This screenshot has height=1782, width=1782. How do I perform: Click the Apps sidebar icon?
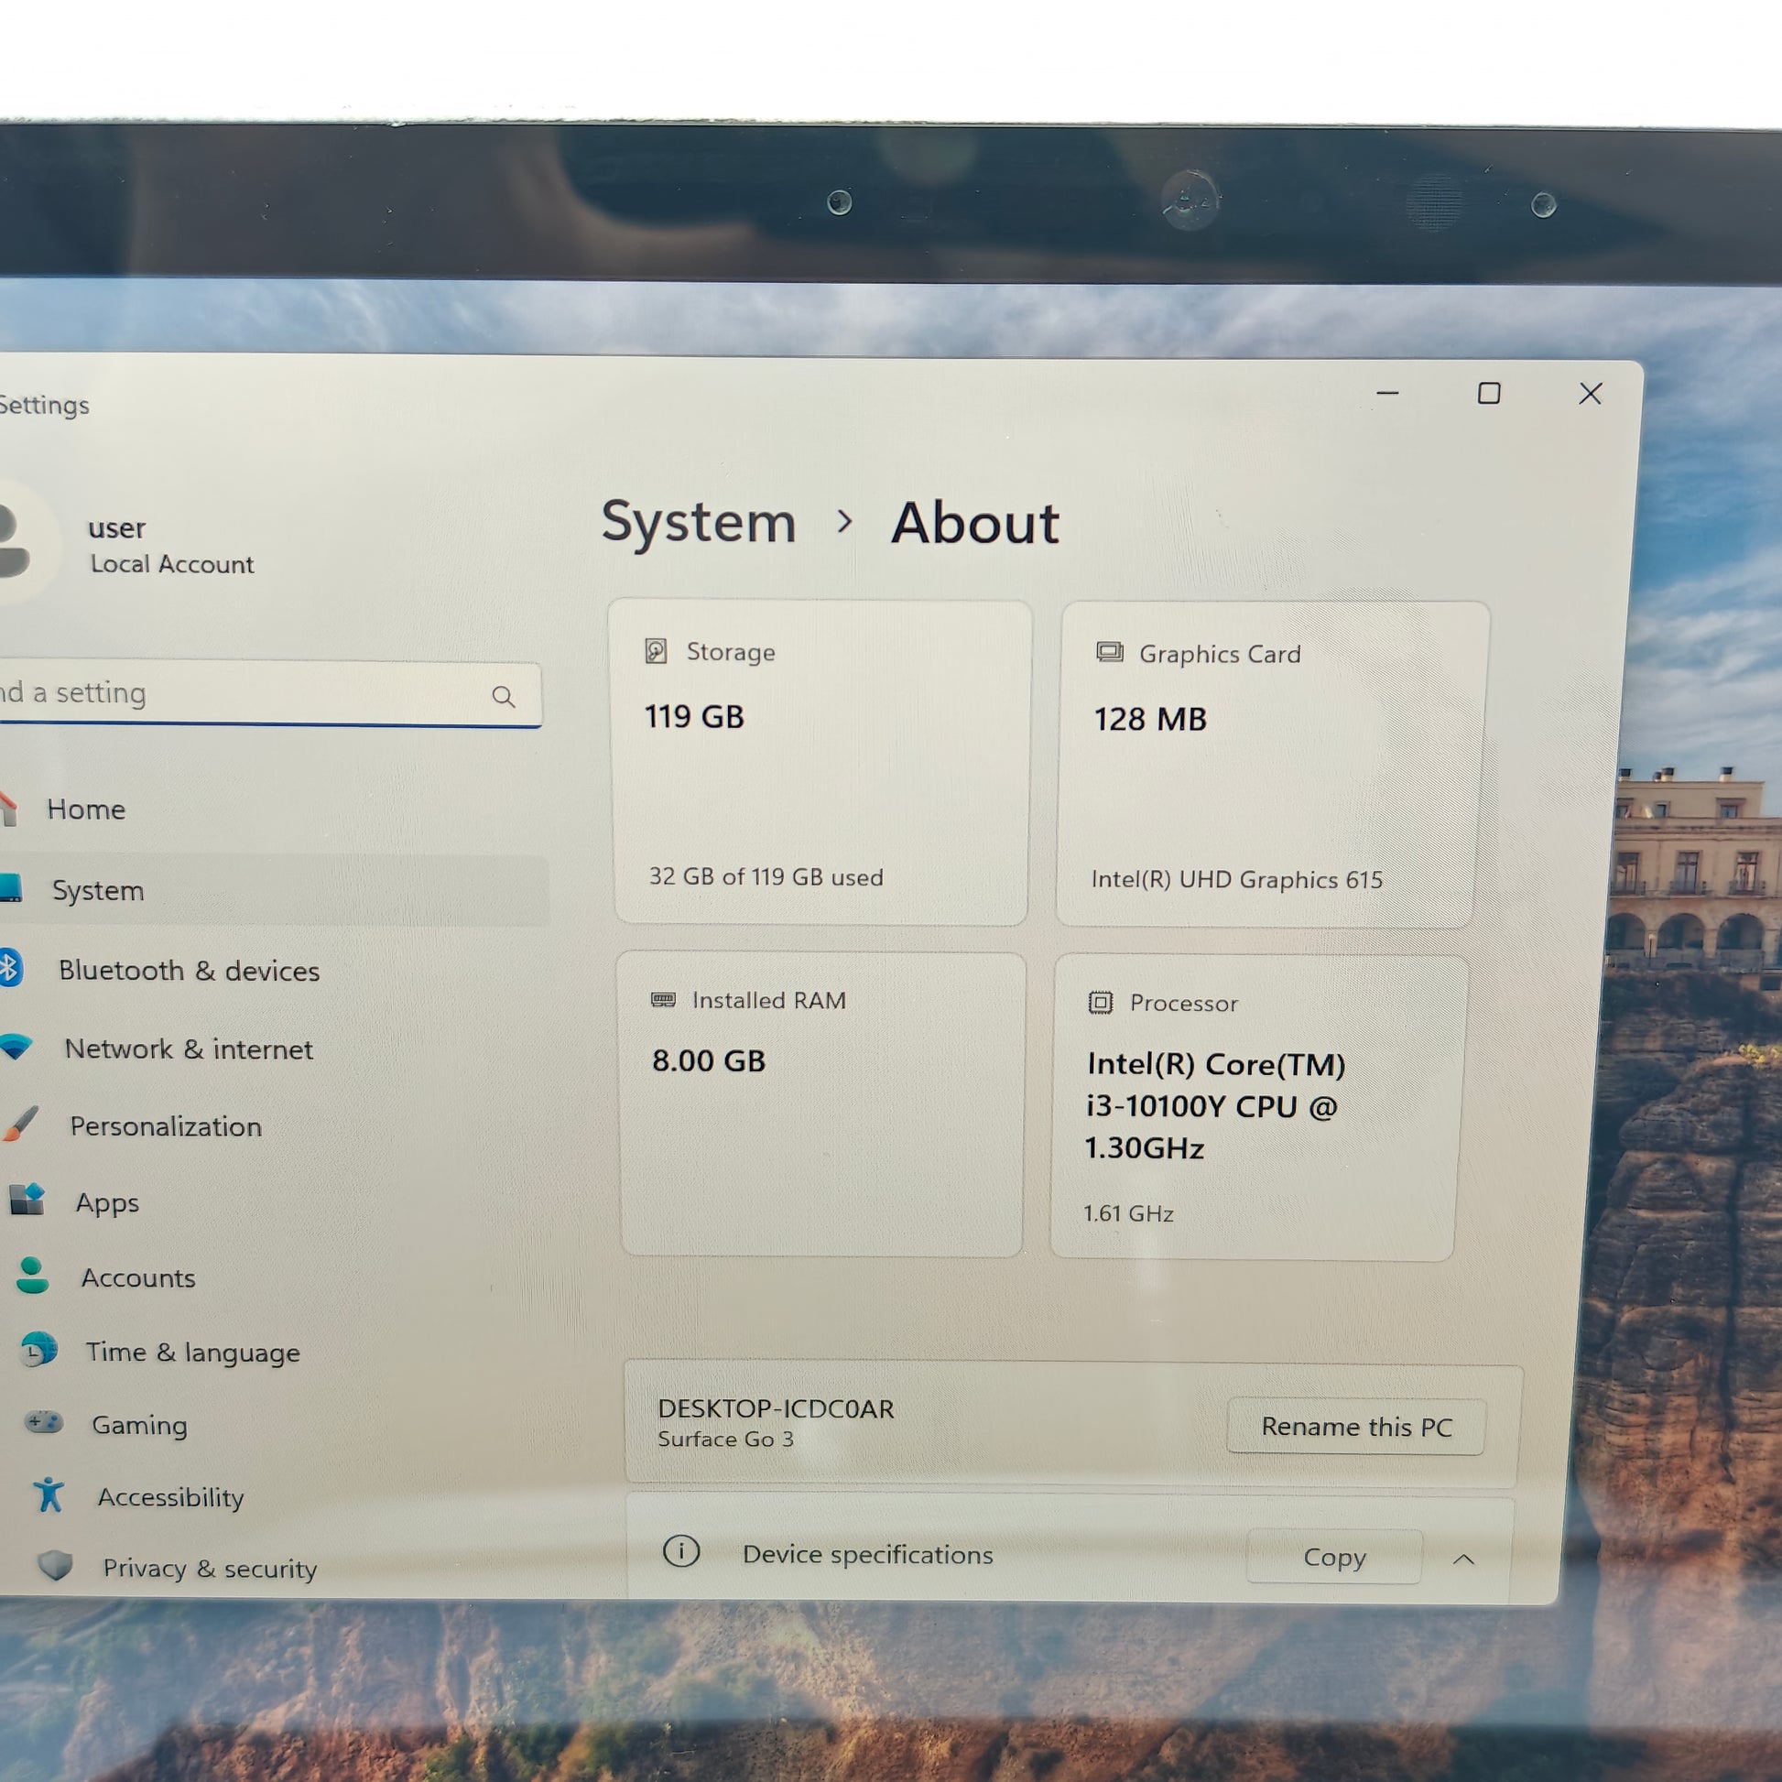pos(27,1199)
